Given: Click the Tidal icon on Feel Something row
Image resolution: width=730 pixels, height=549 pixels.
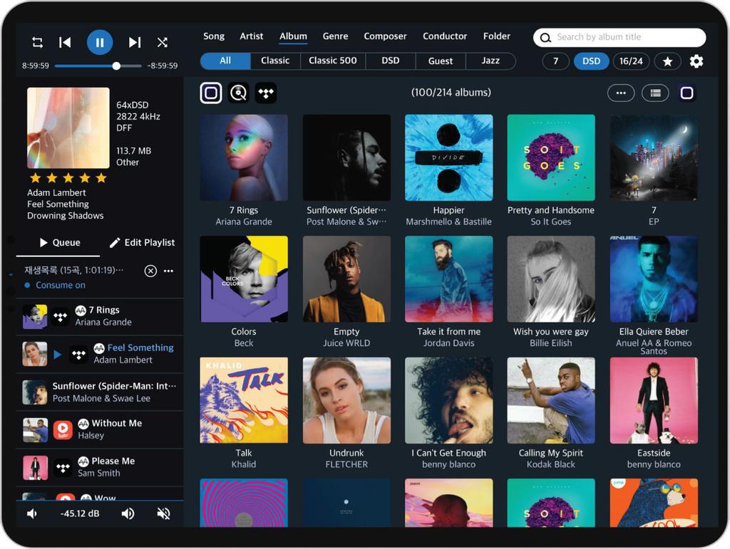Looking at the screenshot, I should 78,355.
